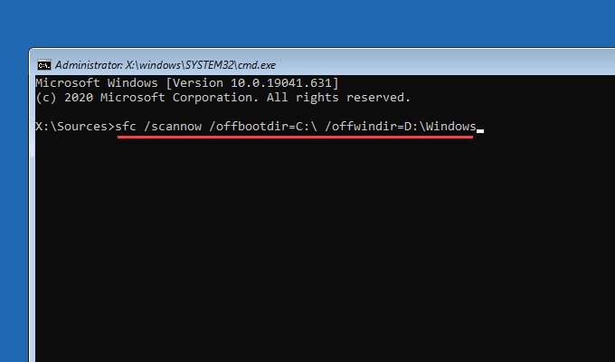This screenshot has height=362, width=615.
Task: Click the cmd.exe icon in title bar
Action: tap(43, 65)
